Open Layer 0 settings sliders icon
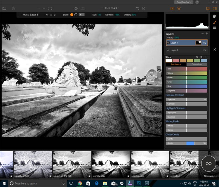This screenshot has height=187, width=219. [x=204, y=50]
